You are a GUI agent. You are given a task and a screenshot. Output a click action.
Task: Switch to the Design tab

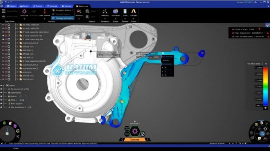click(x=11, y=6)
